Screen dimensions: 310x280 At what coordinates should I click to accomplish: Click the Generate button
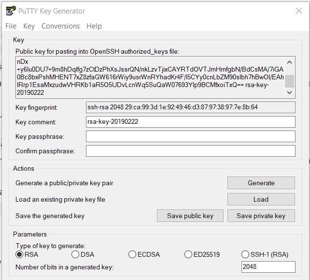(x=261, y=183)
